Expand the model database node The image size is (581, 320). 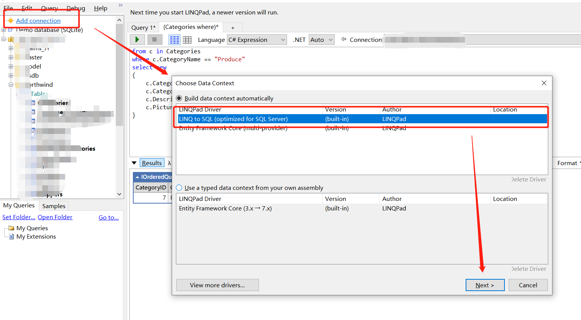(11, 66)
